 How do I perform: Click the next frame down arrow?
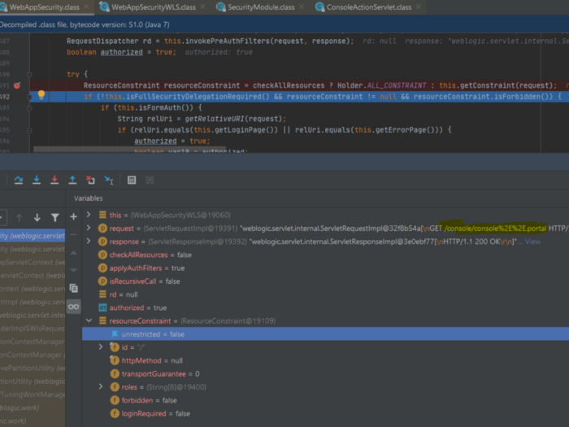37,217
